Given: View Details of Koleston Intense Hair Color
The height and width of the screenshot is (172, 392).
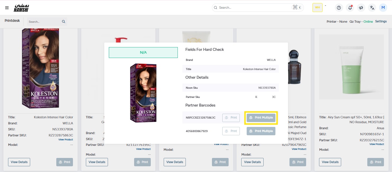Looking at the screenshot, I should (19, 162).
